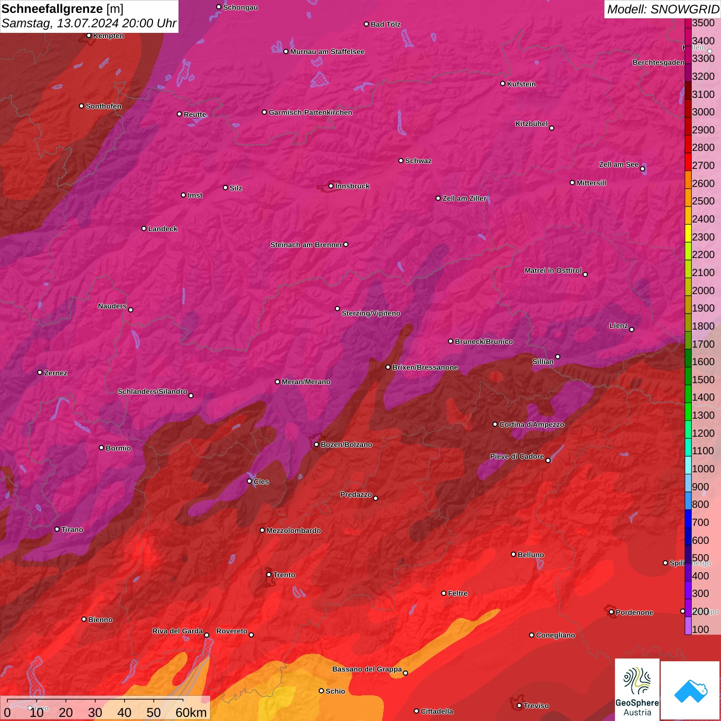Screen dimensions: 721x721
Task: Click the Reutte label
Action: pyautogui.click(x=195, y=114)
